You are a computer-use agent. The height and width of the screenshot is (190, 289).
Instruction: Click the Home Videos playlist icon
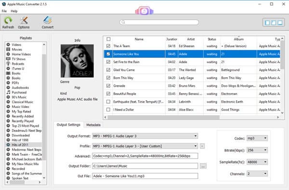[x=8, y=54]
